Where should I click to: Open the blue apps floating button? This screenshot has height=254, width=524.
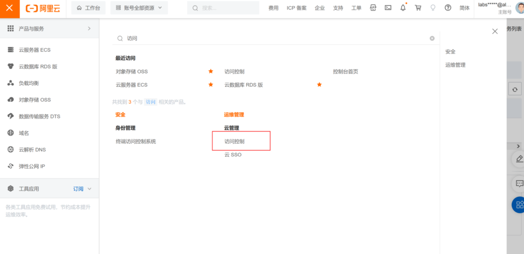(519, 205)
